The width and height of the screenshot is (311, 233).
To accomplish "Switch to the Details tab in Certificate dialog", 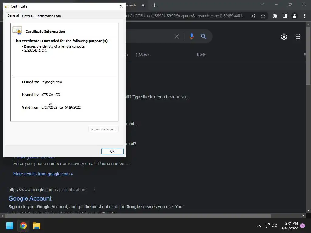I will (27, 16).
